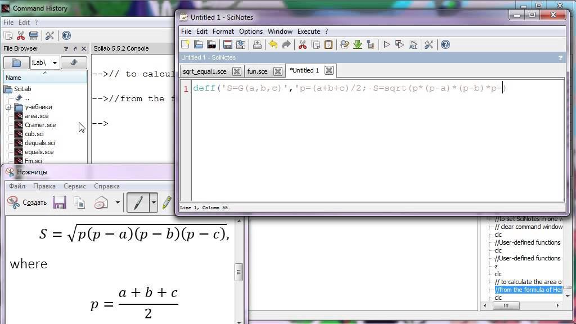Open the Pen options dropdown arrow
This screenshot has width=576, height=324.
point(154,202)
